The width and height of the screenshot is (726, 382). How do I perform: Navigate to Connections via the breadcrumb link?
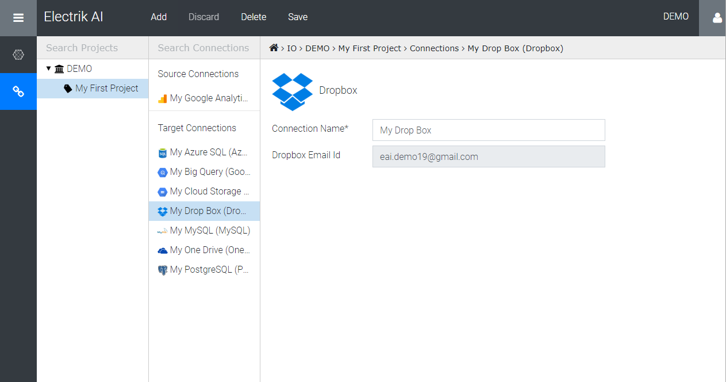point(434,48)
